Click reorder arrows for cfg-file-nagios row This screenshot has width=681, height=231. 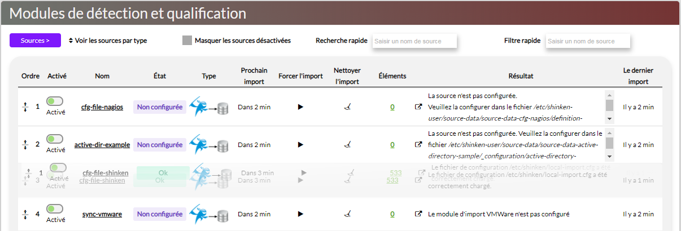(25, 106)
